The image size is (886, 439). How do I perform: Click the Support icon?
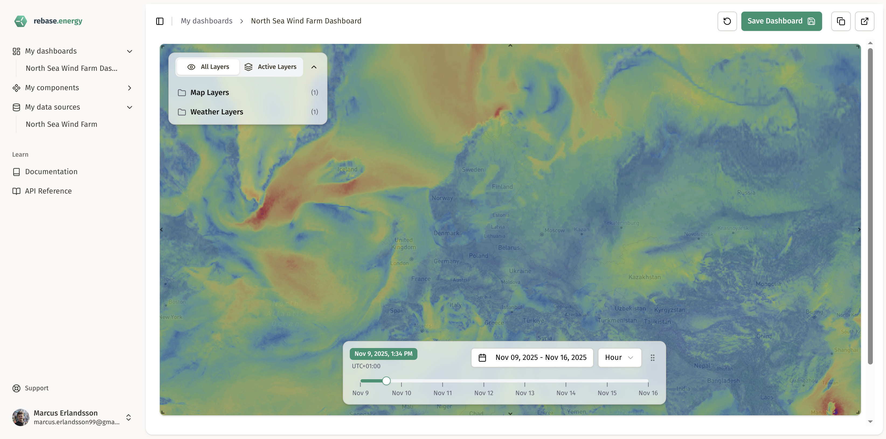16,388
